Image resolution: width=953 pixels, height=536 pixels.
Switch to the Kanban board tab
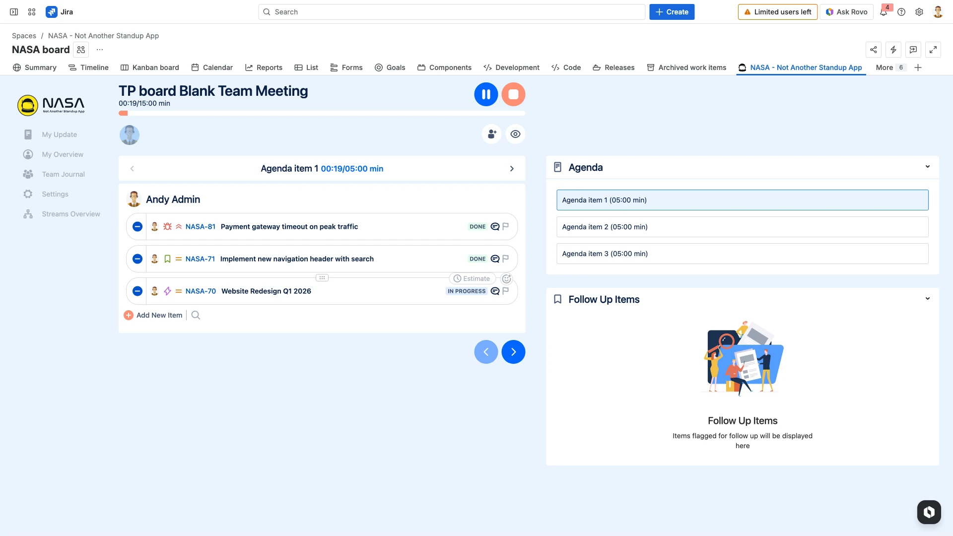(155, 67)
